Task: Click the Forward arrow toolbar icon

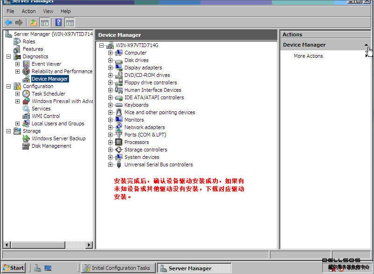Action: [19, 23]
